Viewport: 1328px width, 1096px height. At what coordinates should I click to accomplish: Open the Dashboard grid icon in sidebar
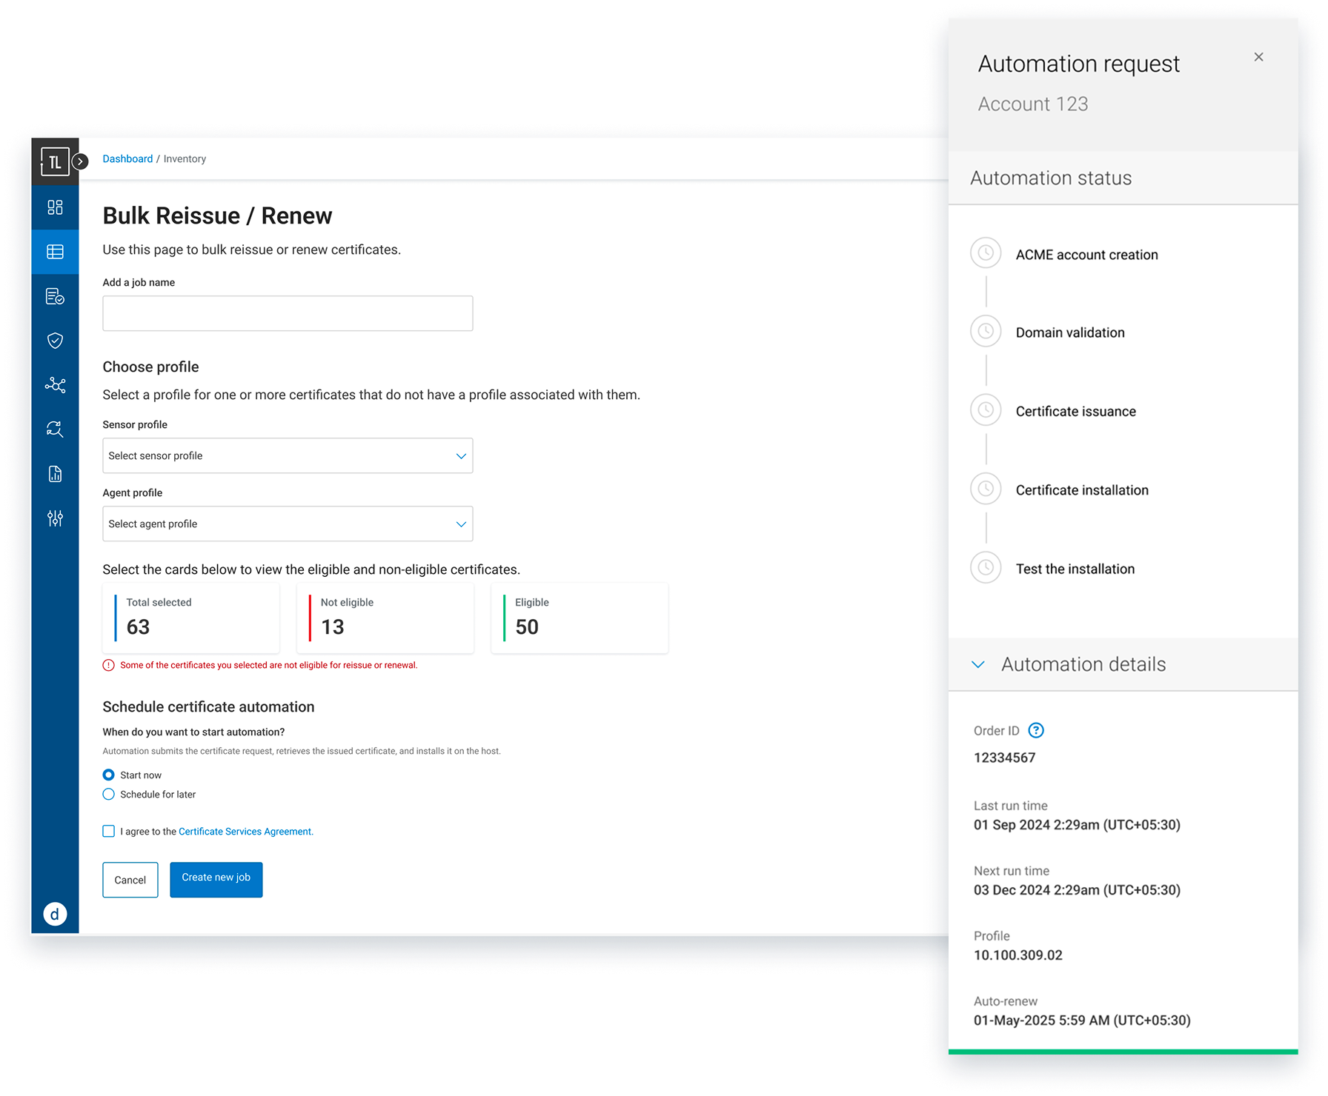pyautogui.click(x=55, y=207)
